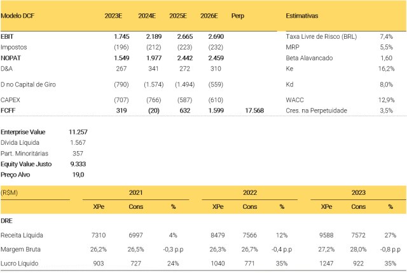Click the Lucro Líquido row label
The width and height of the screenshot is (407, 273).
[x=20, y=264]
